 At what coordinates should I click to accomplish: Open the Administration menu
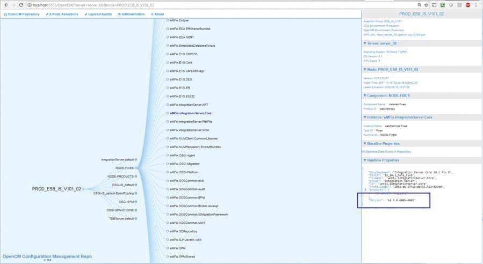(x=131, y=14)
